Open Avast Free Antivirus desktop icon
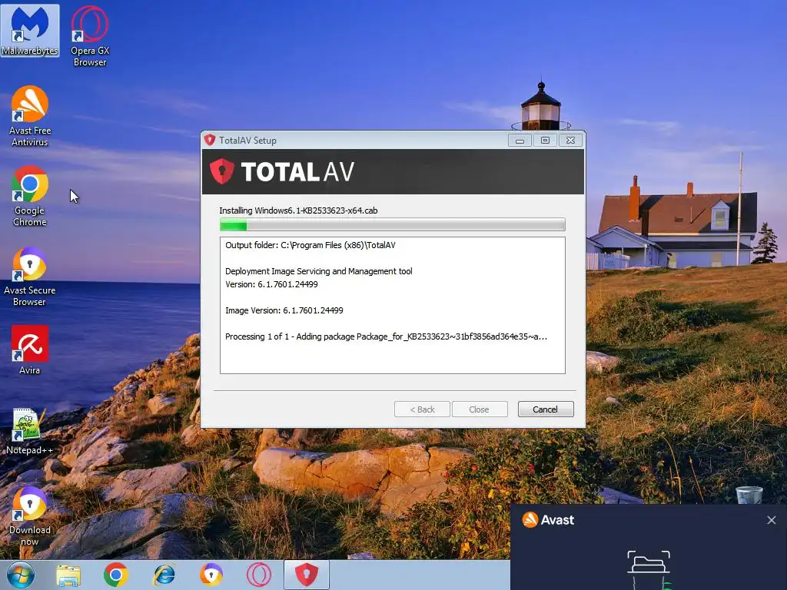The width and height of the screenshot is (787, 590). pos(30,116)
